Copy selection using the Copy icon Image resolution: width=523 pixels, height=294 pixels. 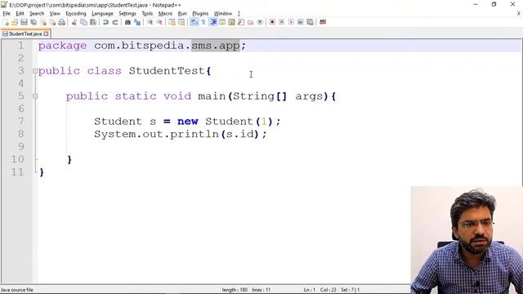(83, 22)
